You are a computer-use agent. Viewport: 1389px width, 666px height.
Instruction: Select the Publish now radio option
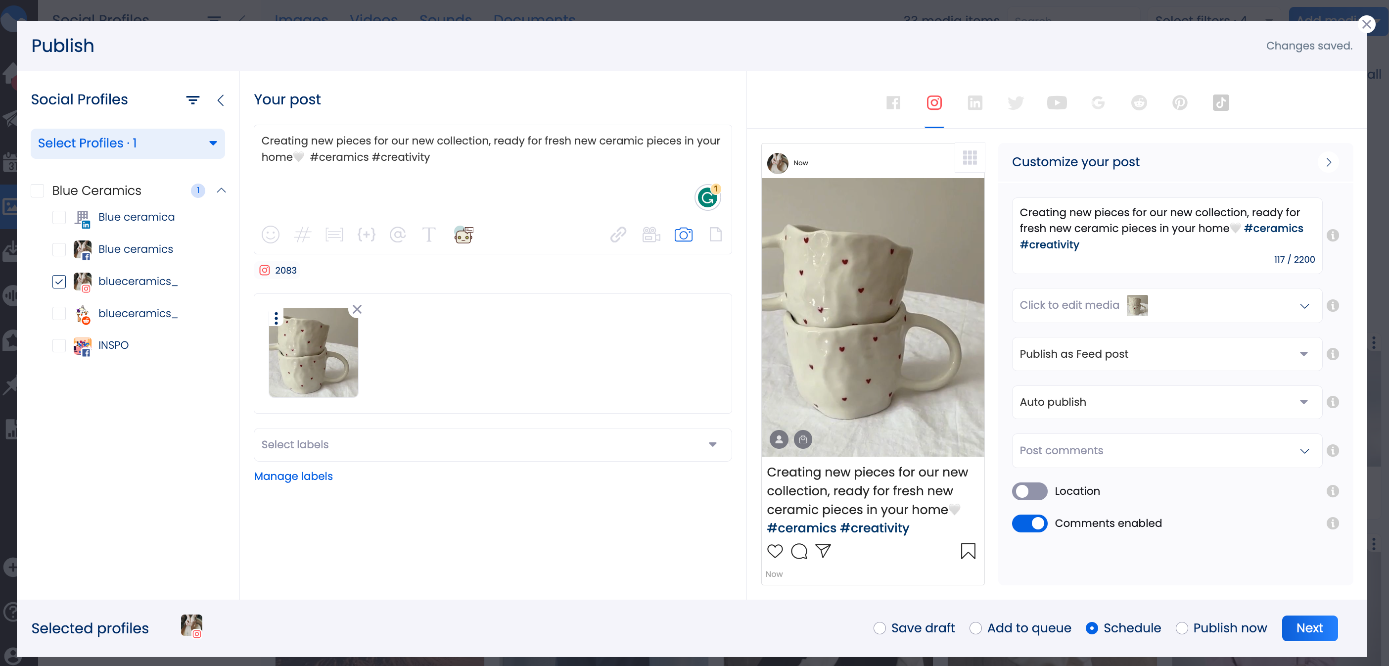1183,628
